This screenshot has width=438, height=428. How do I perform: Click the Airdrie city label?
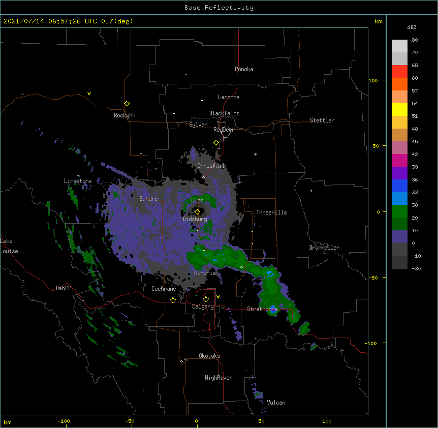pos(205,273)
